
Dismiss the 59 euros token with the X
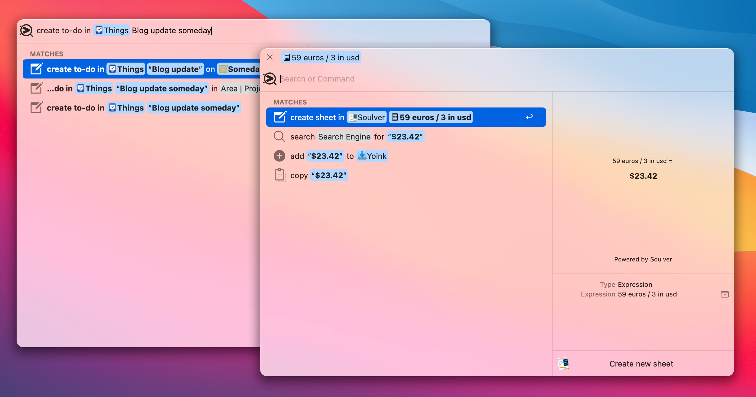270,57
